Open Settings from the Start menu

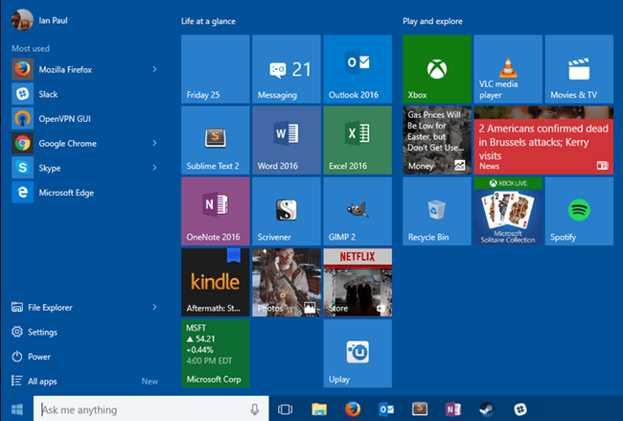point(42,332)
